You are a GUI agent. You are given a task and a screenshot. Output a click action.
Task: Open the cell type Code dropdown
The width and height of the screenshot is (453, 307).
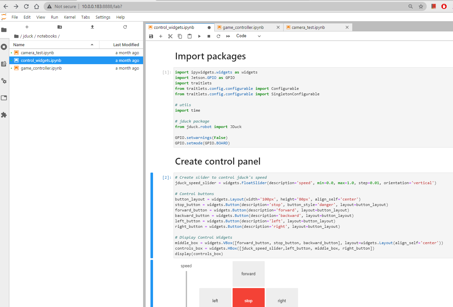(248, 36)
